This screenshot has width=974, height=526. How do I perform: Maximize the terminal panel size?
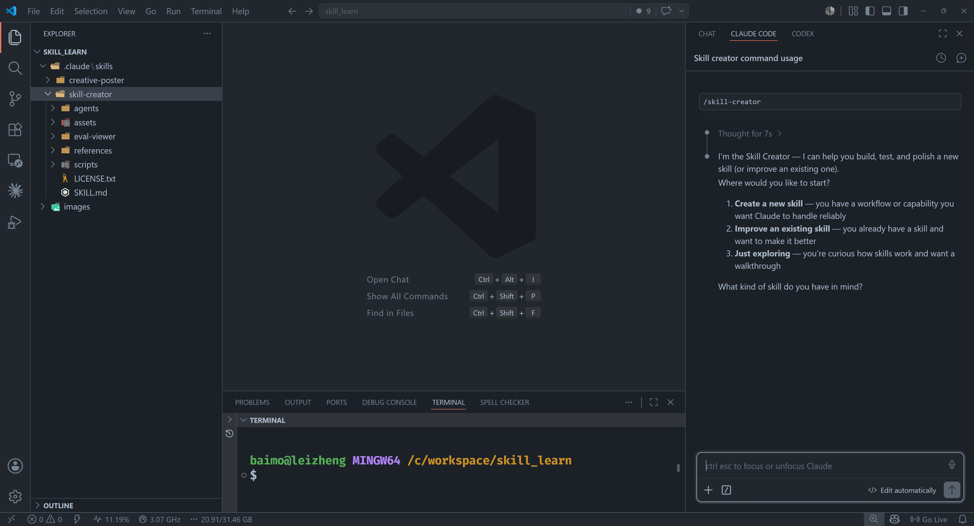(654, 403)
